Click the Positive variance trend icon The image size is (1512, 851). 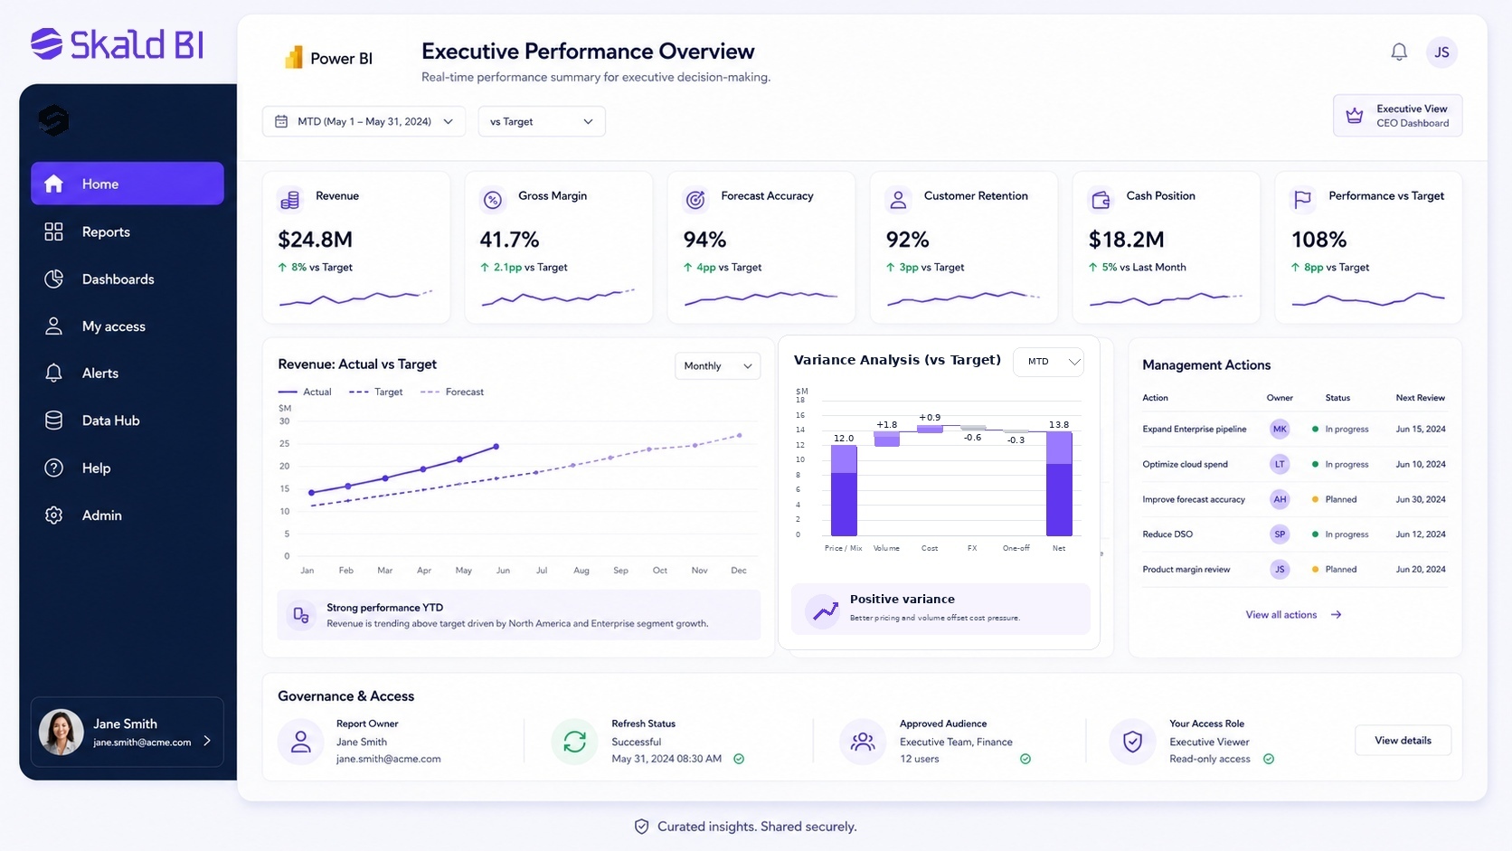pyautogui.click(x=824, y=611)
